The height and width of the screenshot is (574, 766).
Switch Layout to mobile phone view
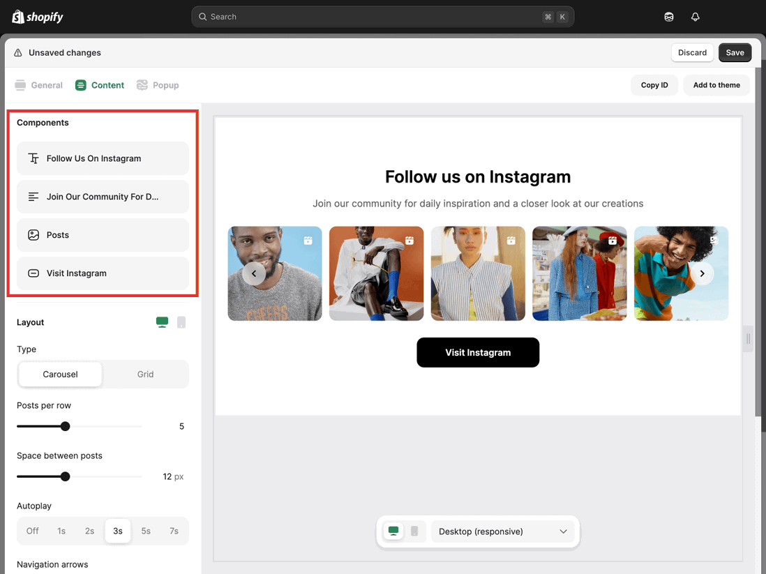click(181, 322)
